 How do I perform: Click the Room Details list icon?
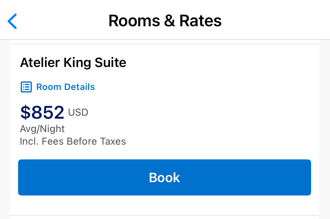click(x=26, y=87)
